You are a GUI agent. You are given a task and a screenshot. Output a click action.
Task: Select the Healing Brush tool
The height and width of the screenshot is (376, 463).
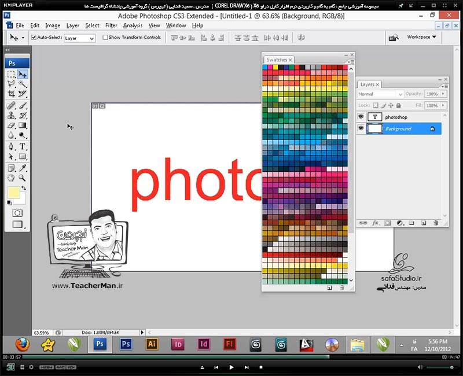click(11, 105)
